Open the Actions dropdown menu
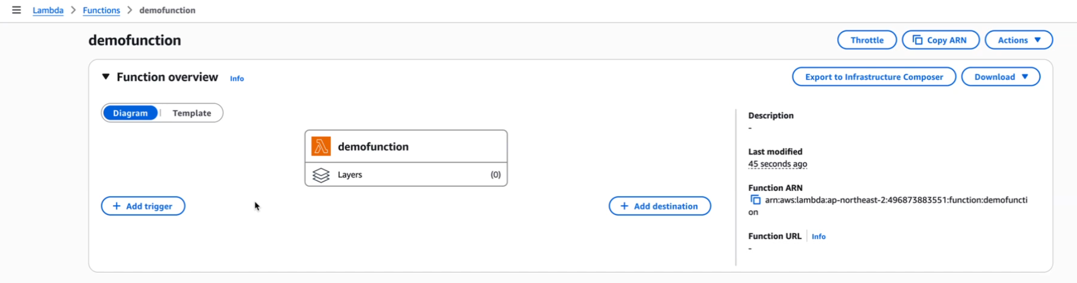 pyautogui.click(x=1018, y=40)
